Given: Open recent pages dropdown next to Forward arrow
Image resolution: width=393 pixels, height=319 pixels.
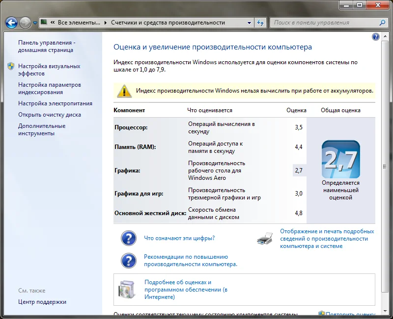Looking at the screenshot, I should pos(35,23).
